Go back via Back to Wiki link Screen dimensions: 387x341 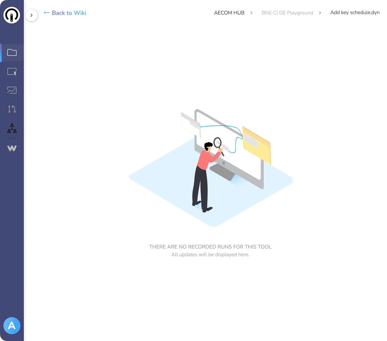(69, 13)
